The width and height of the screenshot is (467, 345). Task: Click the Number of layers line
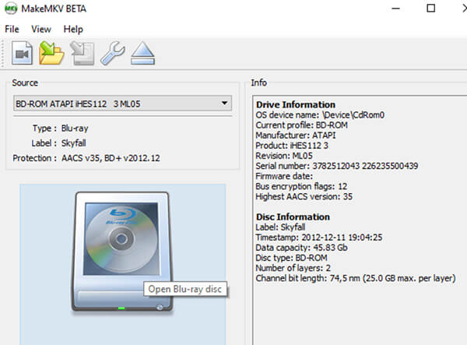pyautogui.click(x=293, y=268)
